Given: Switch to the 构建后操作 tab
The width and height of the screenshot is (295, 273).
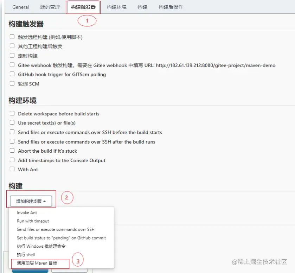Looking at the screenshot, I should tap(171, 7).
